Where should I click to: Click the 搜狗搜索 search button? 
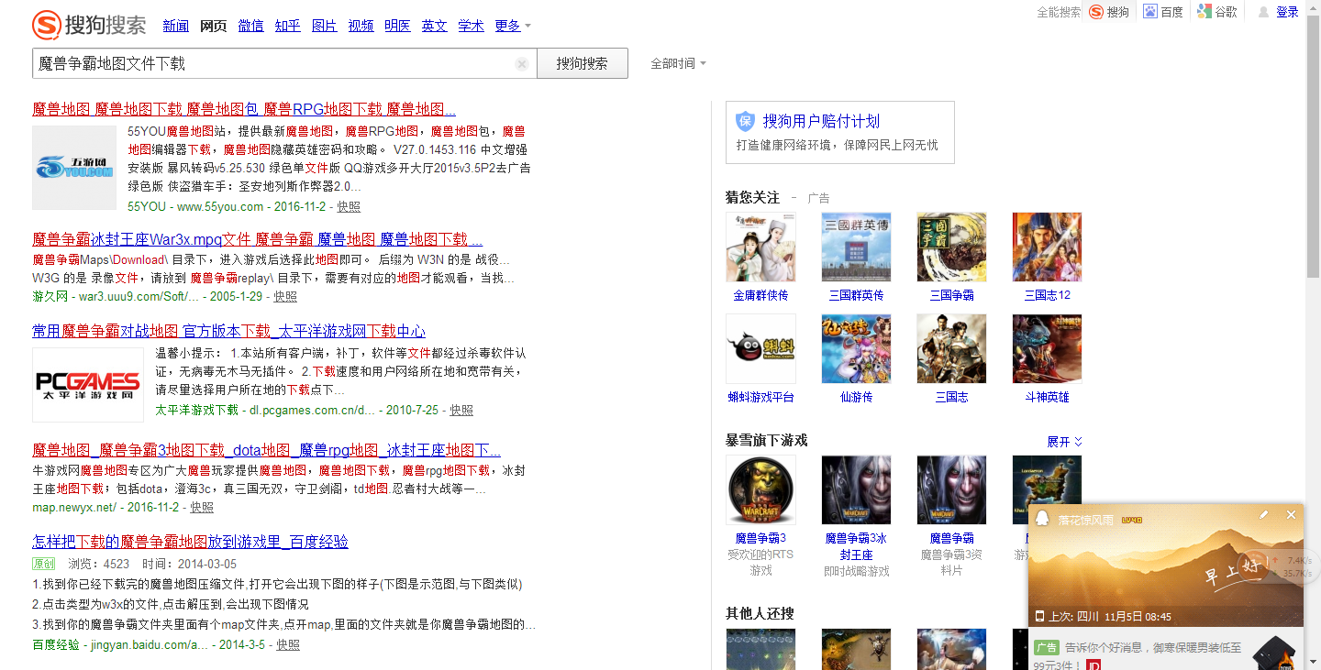pos(583,63)
